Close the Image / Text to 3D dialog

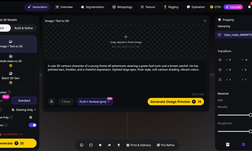tap(205, 21)
